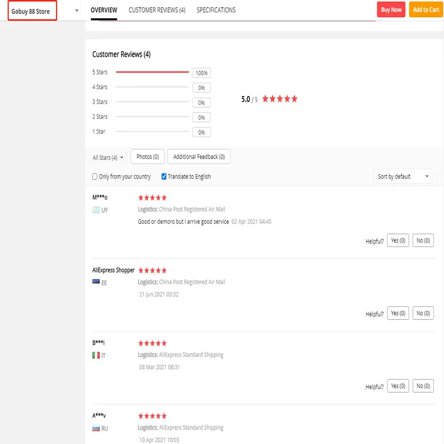Expand the store info dropdown arrow

(x=77, y=11)
